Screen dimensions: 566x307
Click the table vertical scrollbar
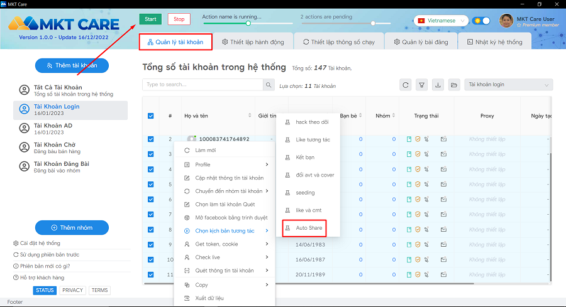[551, 216]
